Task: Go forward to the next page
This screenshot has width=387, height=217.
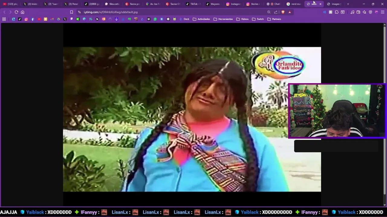Action: pos(10,12)
